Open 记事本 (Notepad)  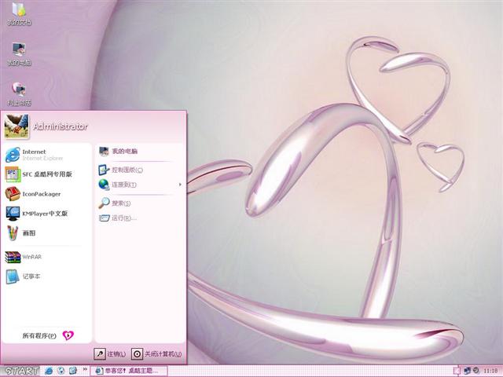click(x=31, y=276)
